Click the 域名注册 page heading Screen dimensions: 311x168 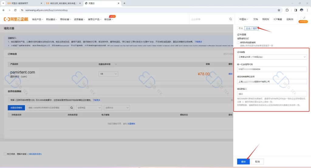pyautogui.click(x=9, y=28)
